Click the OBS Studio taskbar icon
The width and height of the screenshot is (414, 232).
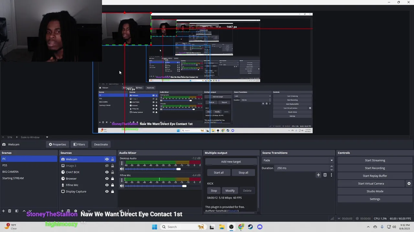[231, 227]
